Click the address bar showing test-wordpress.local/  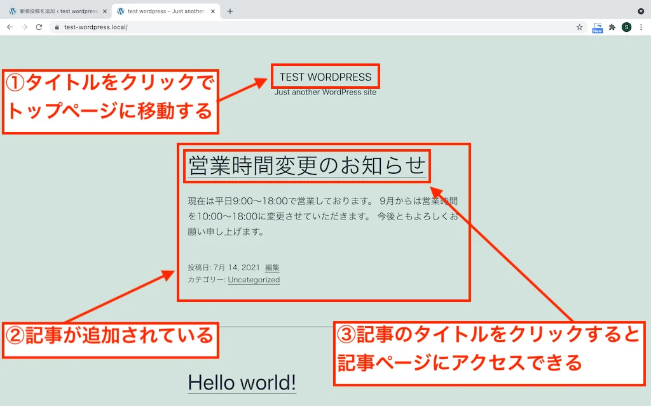(x=318, y=27)
